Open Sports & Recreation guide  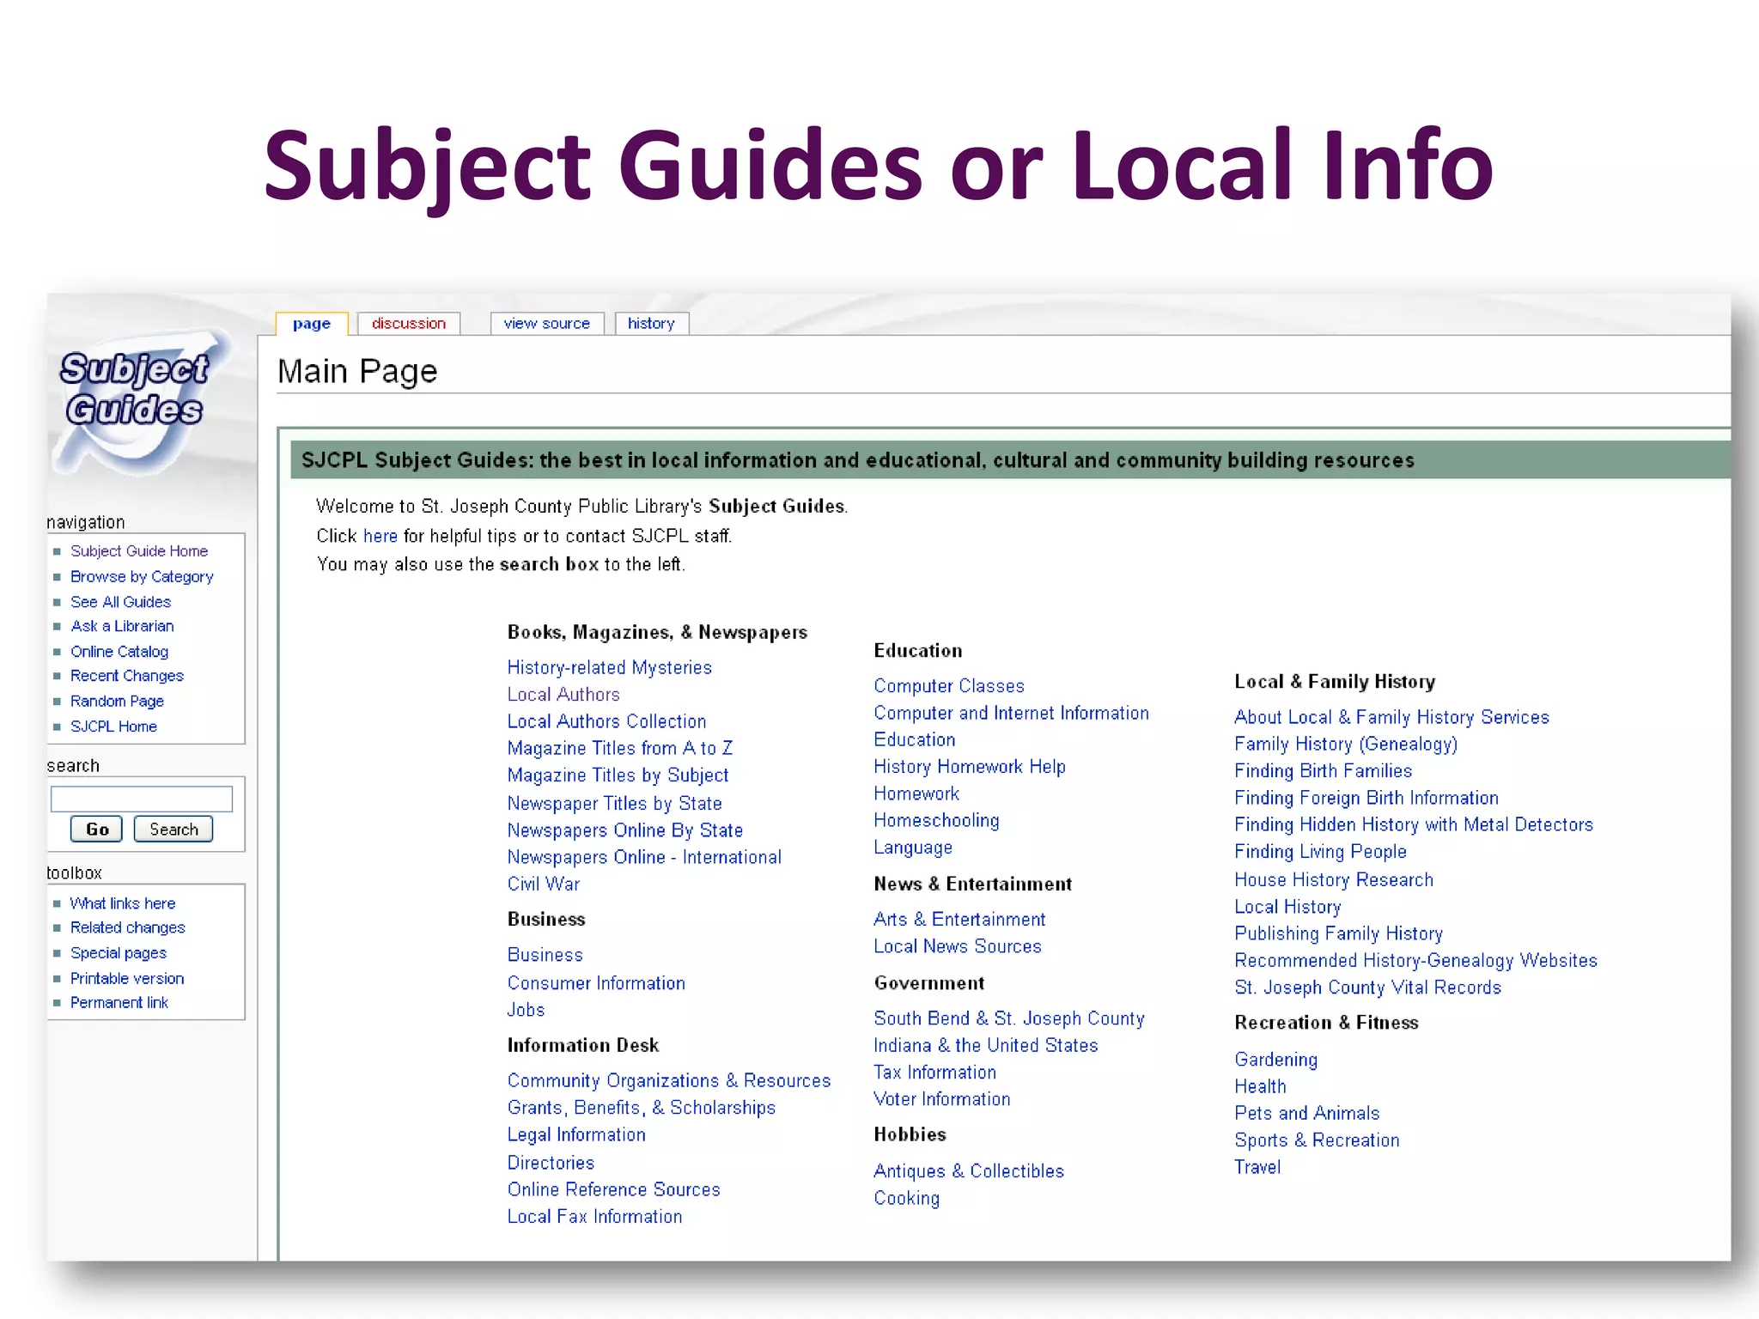(1316, 1140)
